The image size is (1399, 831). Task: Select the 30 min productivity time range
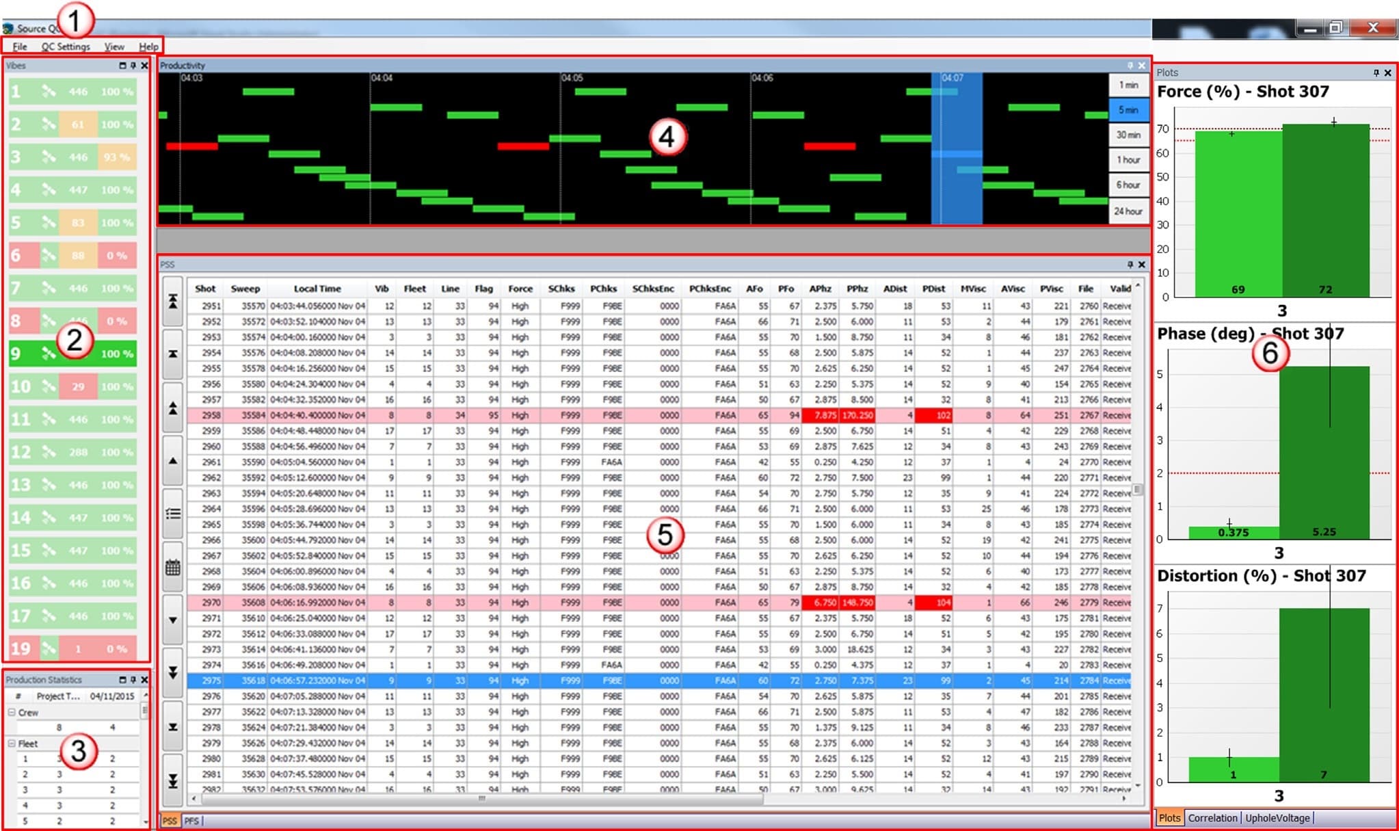coord(1128,135)
